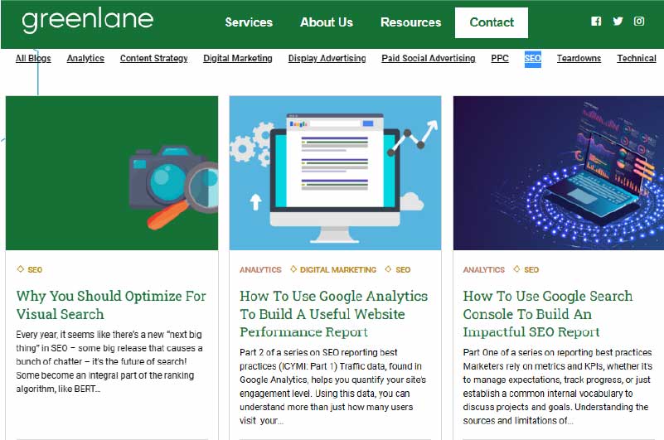
Task: Open the Resources menu
Action: (x=411, y=22)
